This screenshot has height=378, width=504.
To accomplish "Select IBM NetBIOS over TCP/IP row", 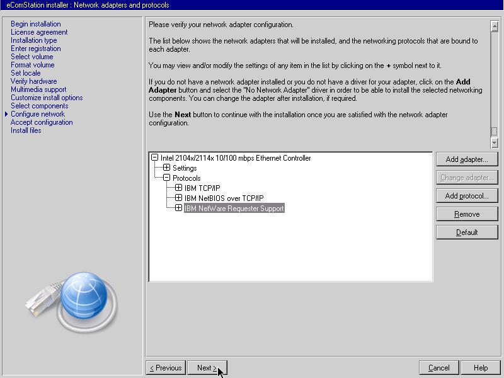I will coord(224,198).
